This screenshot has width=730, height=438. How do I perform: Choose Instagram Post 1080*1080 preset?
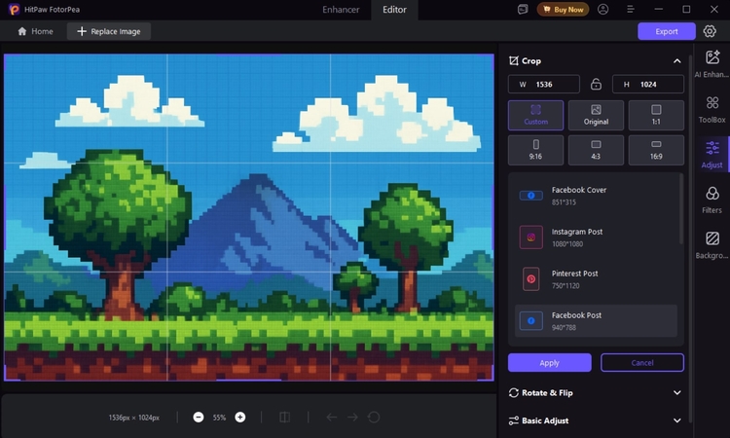click(x=596, y=237)
